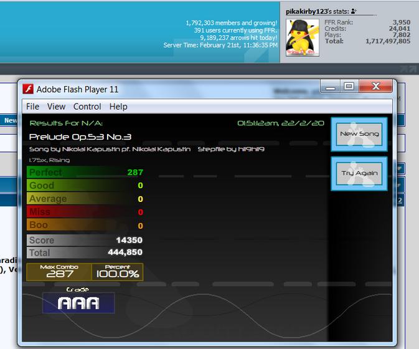Screen dimensions: 419x349
Task: Click the Prelude Op.53 No.3 song title
Action: [x=80, y=137]
